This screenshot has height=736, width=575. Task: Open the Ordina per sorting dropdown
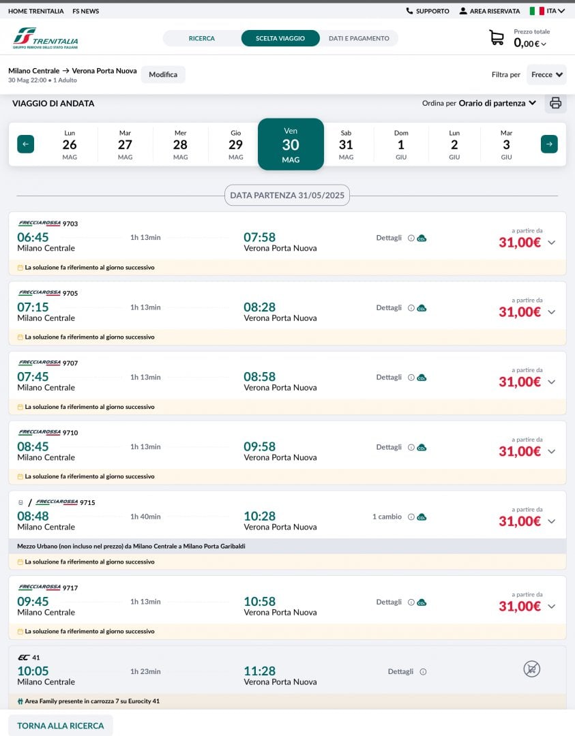point(497,103)
